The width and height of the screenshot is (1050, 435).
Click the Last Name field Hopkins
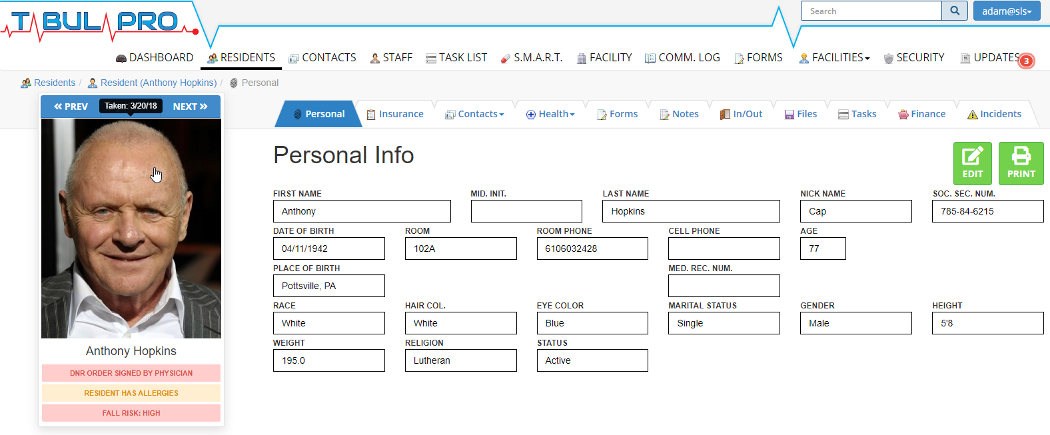692,211
